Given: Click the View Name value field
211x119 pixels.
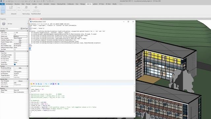Looking at the screenshot, I should pyautogui.click(x=20, y=83).
